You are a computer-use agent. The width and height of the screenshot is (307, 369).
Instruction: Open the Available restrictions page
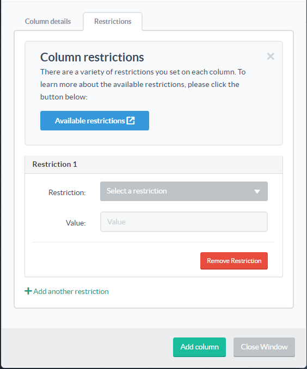95,121
